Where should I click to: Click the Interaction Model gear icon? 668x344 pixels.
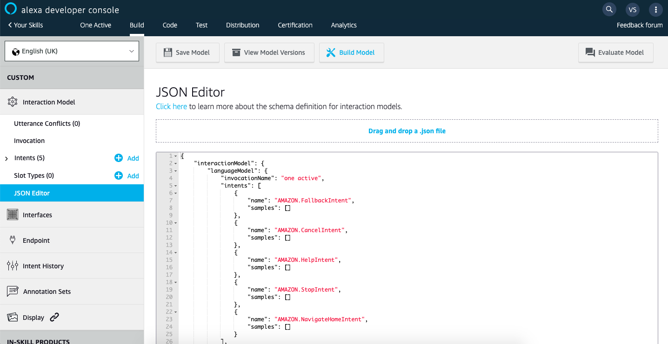coord(13,102)
